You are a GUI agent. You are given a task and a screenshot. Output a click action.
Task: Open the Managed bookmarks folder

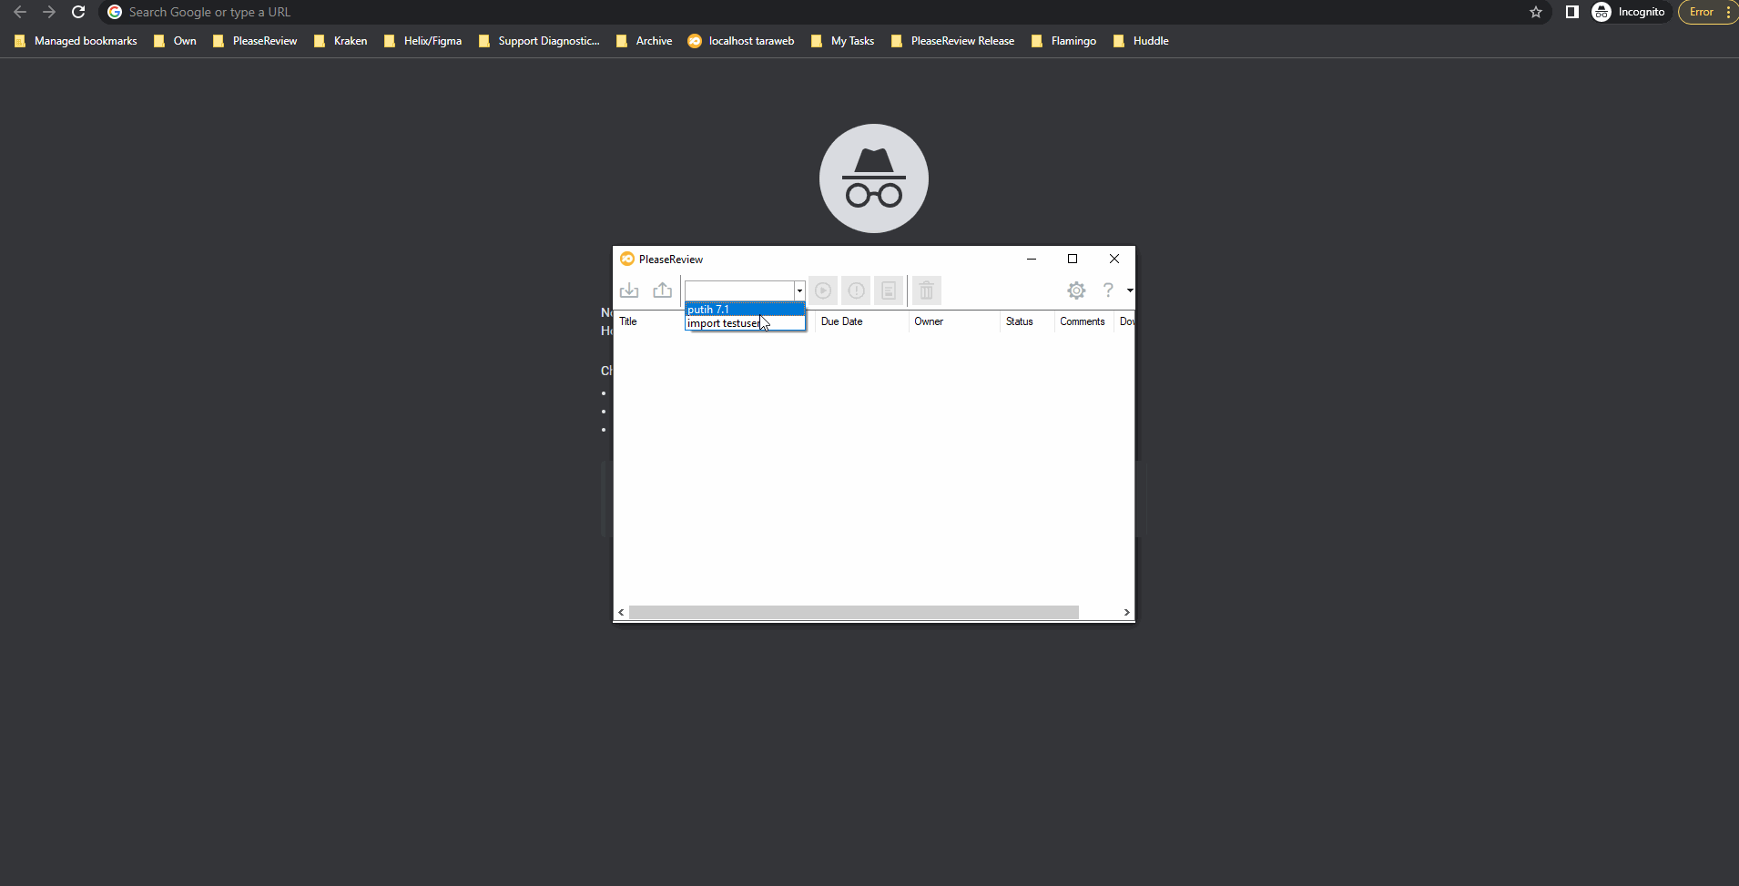coord(76,41)
